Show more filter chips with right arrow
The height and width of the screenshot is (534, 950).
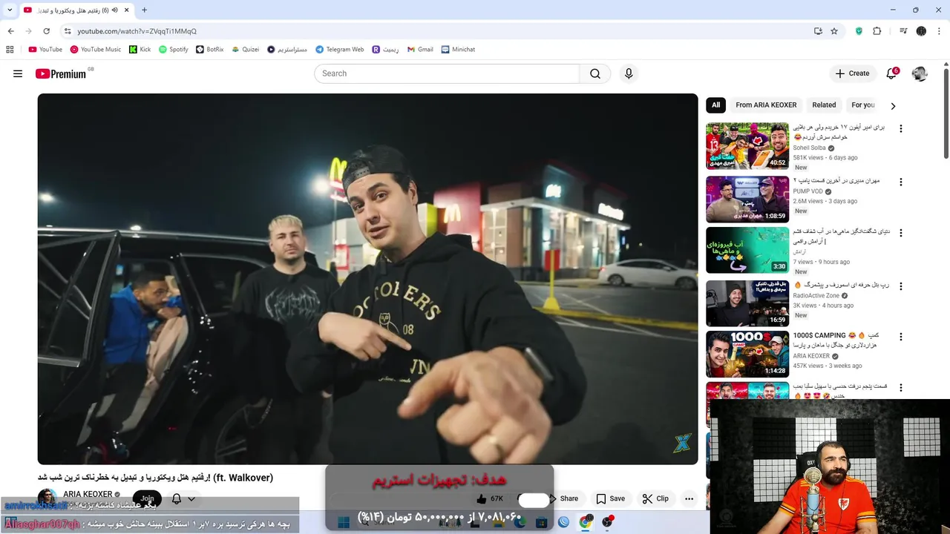point(893,106)
